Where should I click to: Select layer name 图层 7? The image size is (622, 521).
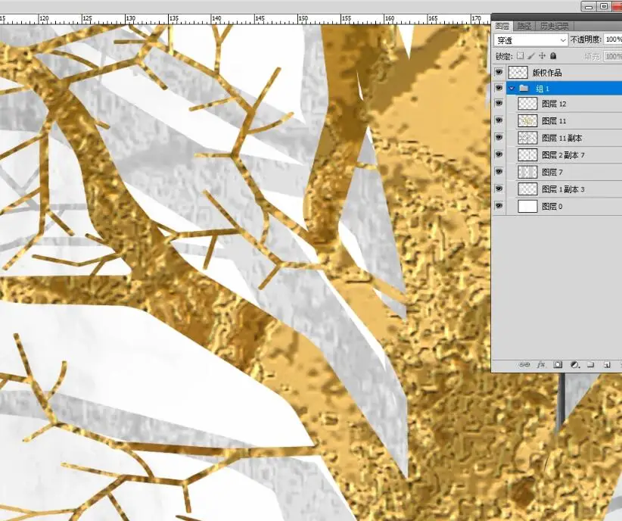(552, 173)
